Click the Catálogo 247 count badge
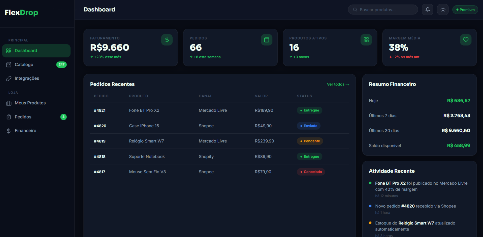483x237 pixels. pyautogui.click(x=61, y=64)
